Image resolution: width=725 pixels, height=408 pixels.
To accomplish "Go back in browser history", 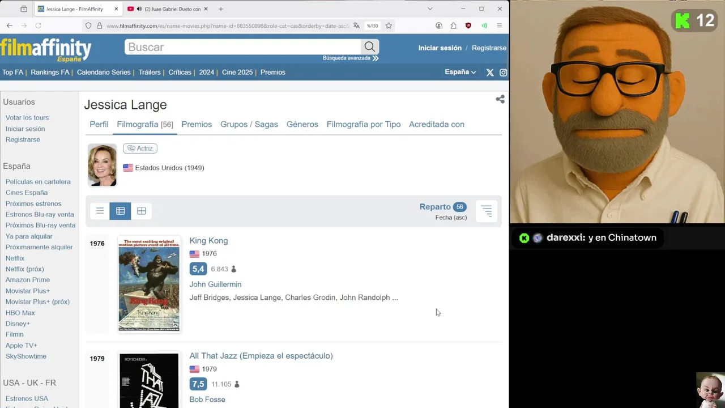I will click(10, 25).
